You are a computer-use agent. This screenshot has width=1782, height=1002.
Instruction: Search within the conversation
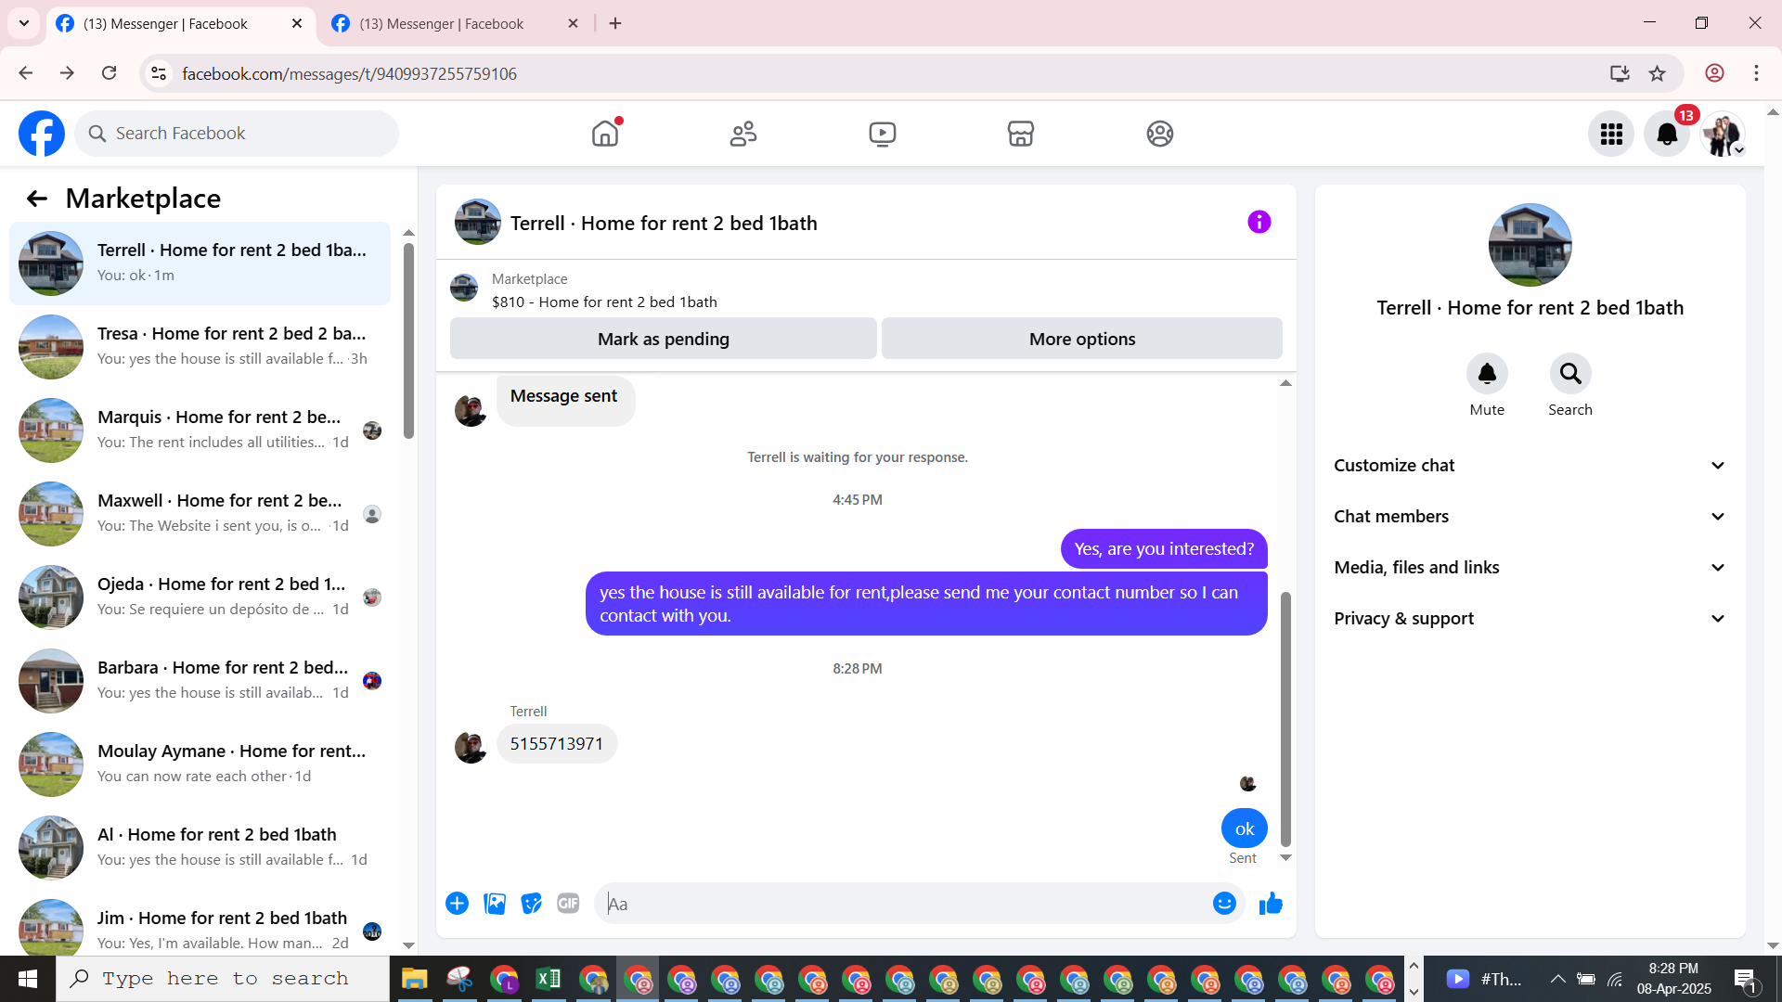pyautogui.click(x=1569, y=374)
